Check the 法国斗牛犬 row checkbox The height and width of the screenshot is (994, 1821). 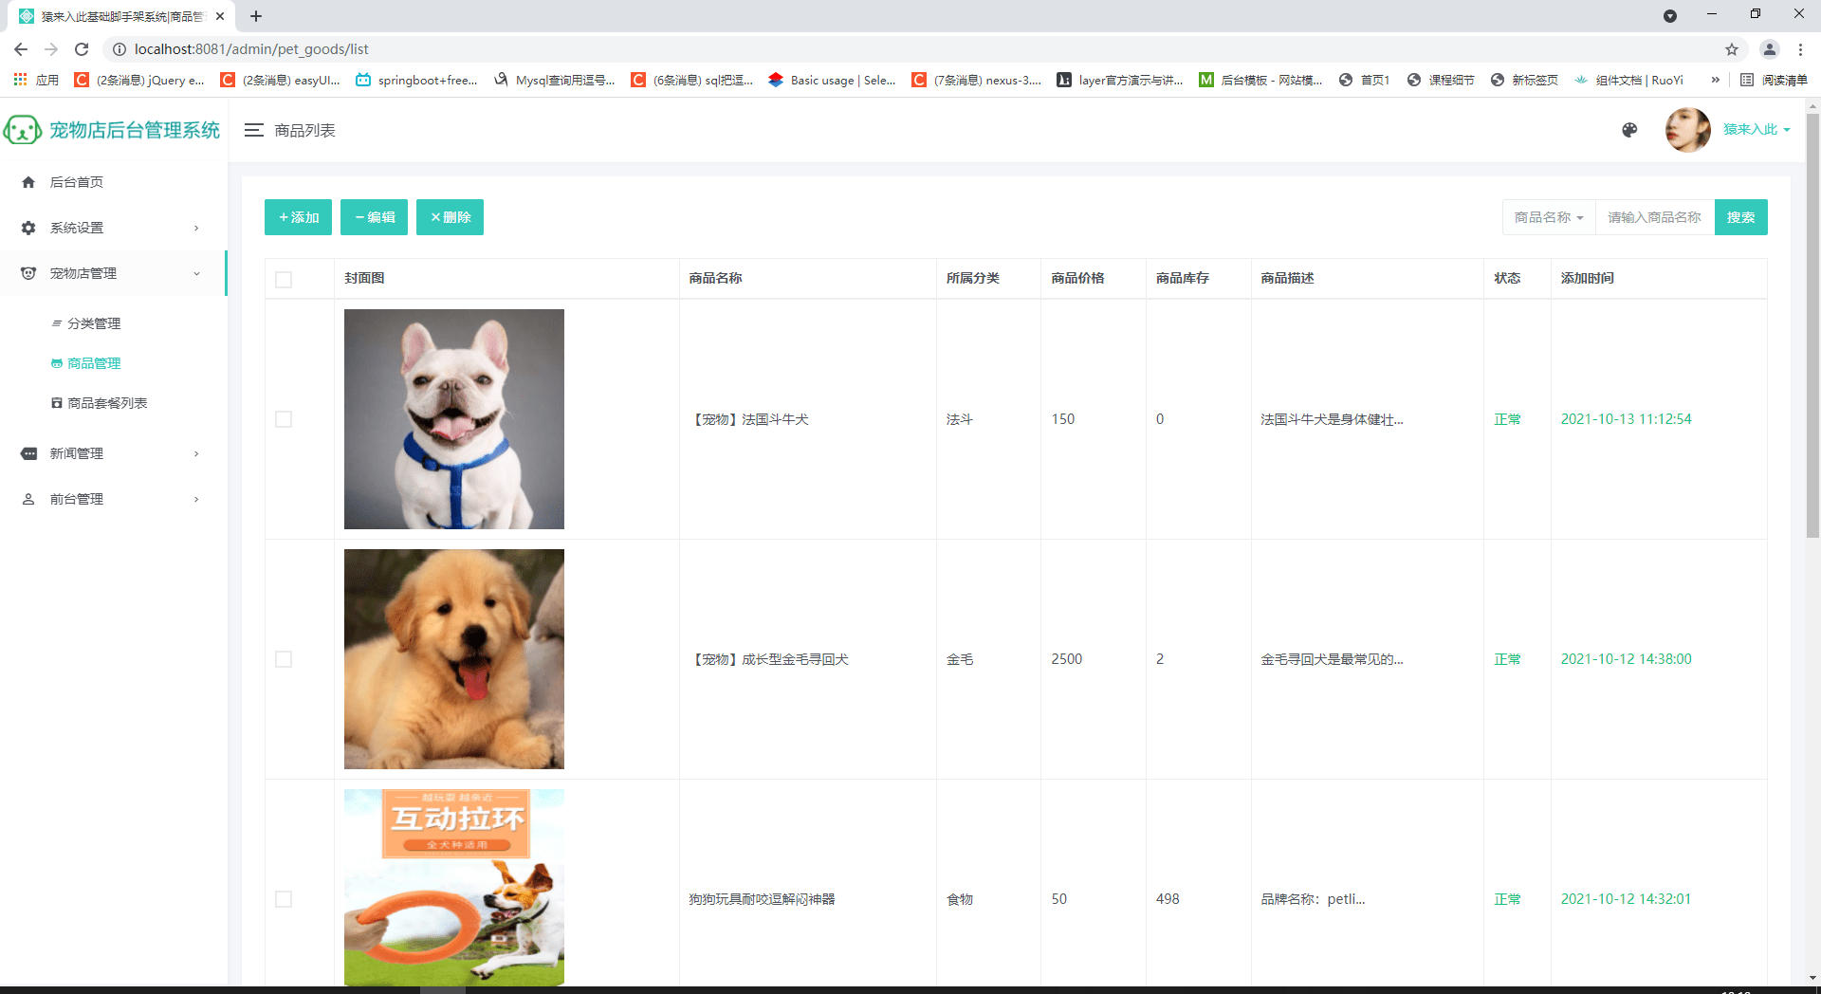click(284, 419)
